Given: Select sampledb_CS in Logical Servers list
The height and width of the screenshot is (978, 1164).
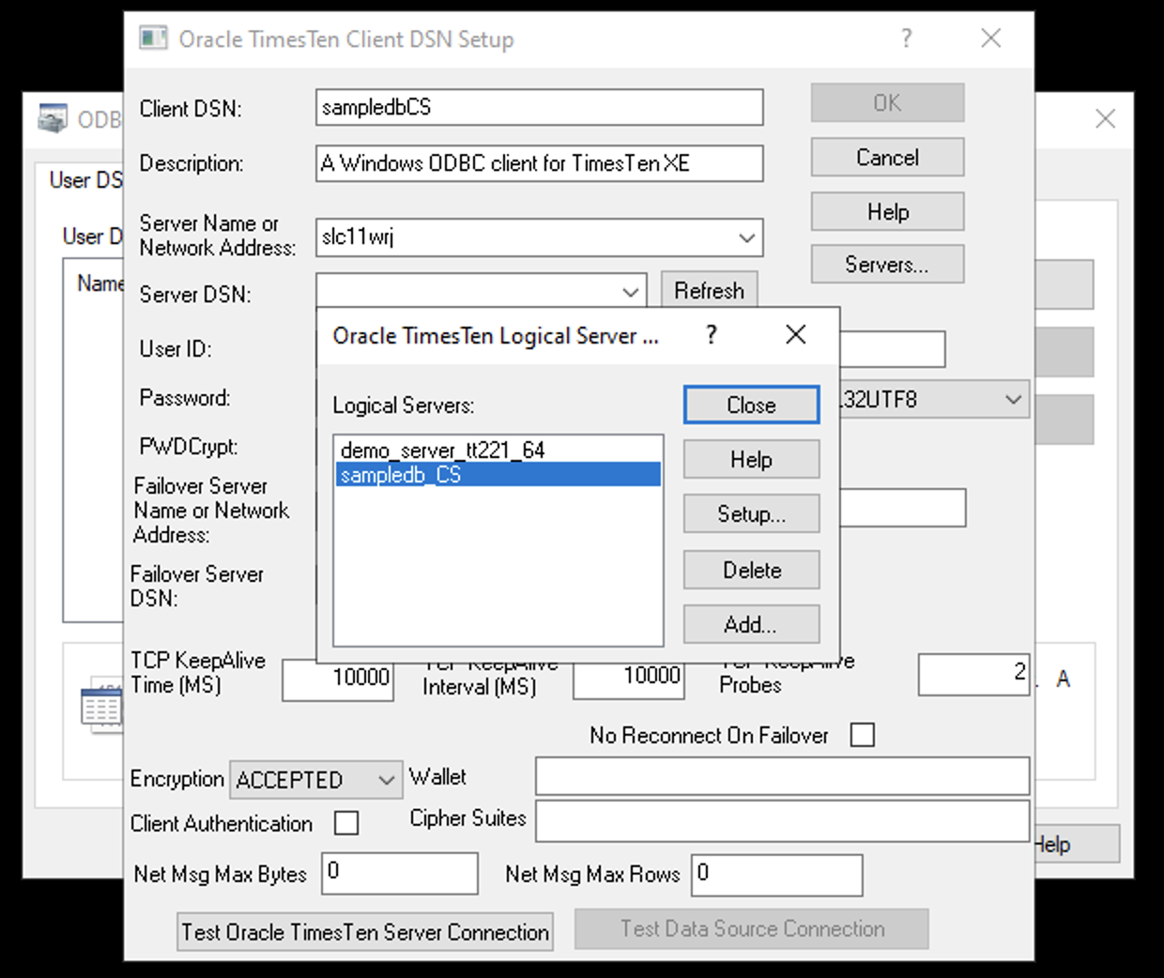Looking at the screenshot, I should point(498,475).
